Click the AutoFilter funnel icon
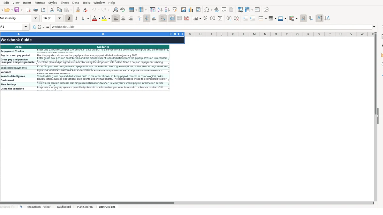This screenshot has height=215, width=383. point(175,10)
